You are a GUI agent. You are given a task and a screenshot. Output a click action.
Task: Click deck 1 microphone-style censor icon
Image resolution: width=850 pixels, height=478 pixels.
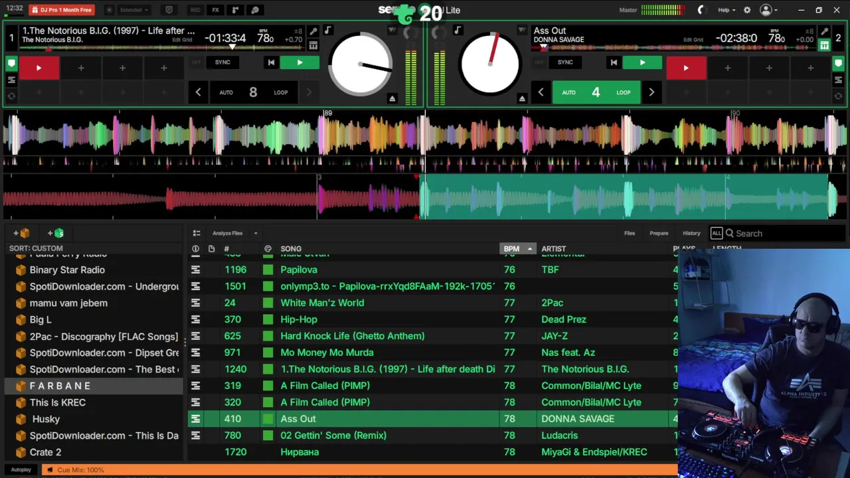click(x=313, y=31)
